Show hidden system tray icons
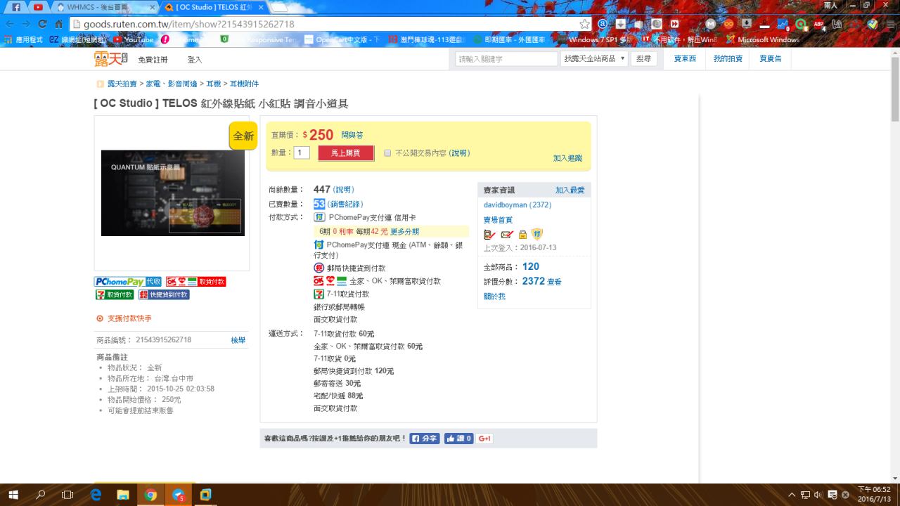 click(x=792, y=495)
